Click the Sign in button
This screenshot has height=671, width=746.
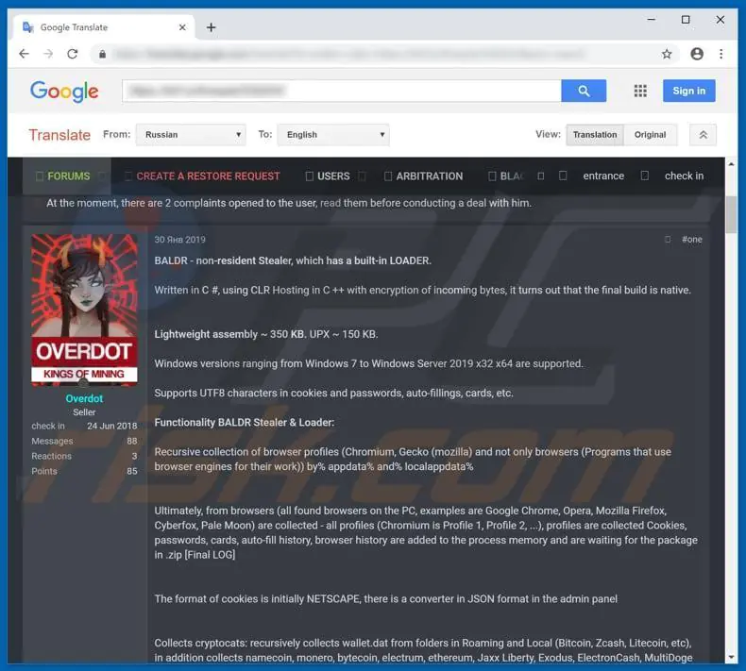688,91
